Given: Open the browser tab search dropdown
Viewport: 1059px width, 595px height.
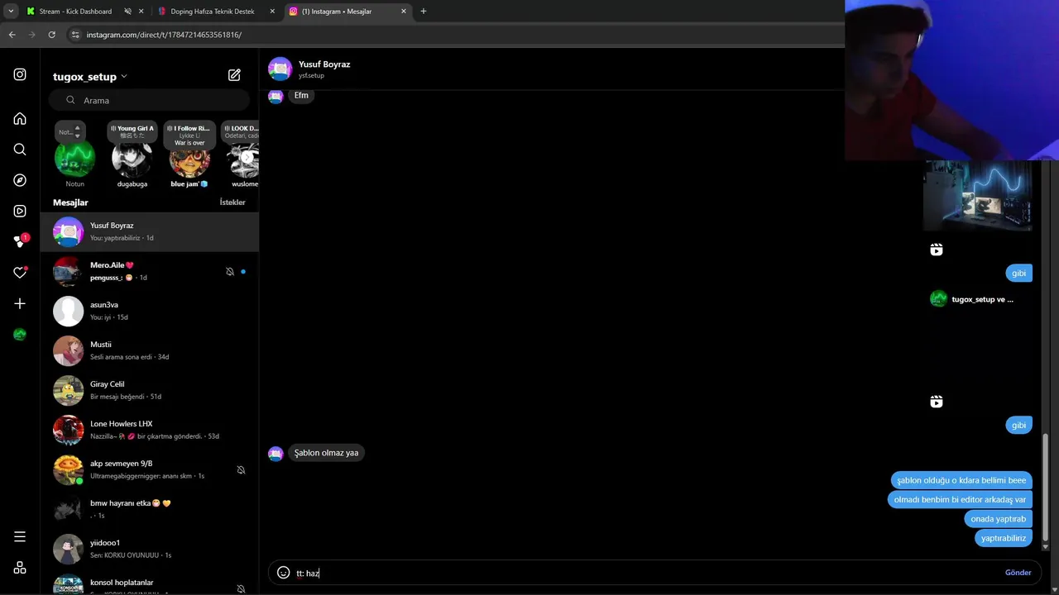Looking at the screenshot, I should 11,12.
